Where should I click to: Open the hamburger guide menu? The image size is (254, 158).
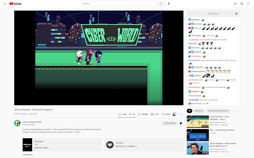point(4,4)
